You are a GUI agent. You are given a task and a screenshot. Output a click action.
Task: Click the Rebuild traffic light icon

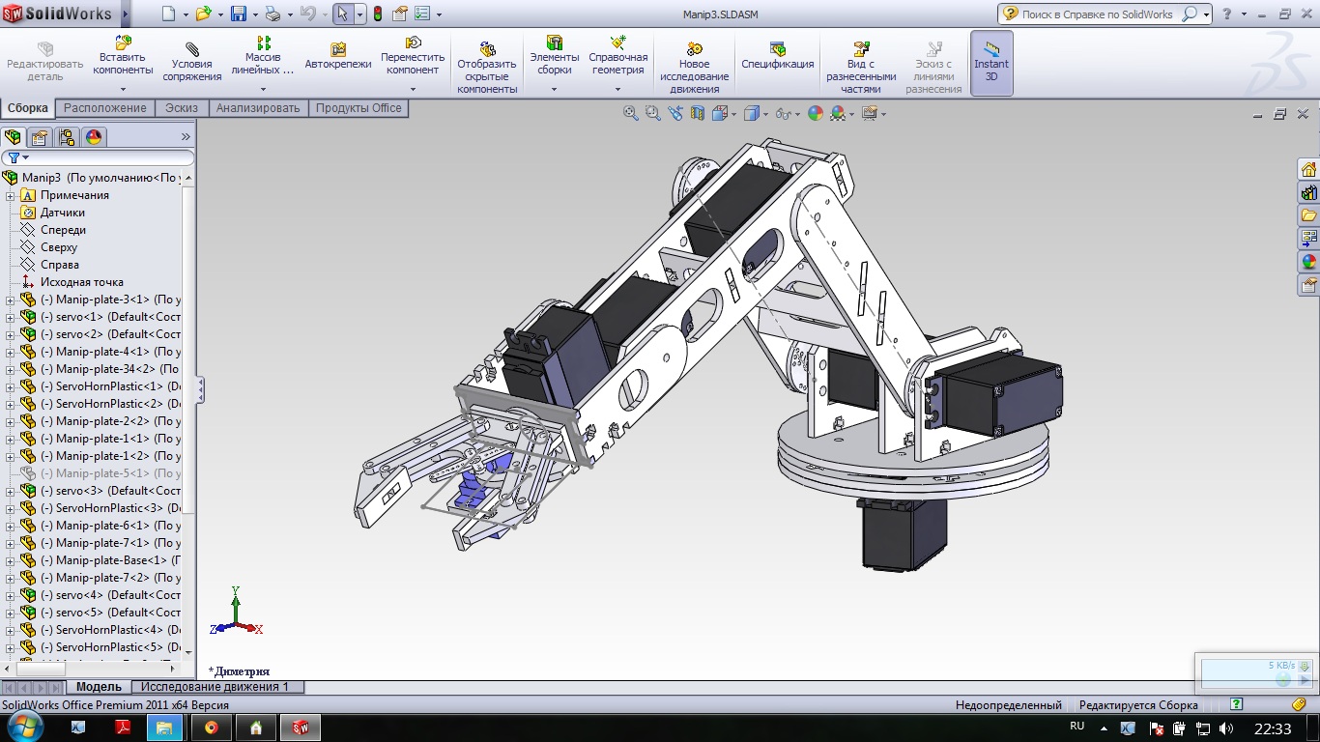pos(377,14)
